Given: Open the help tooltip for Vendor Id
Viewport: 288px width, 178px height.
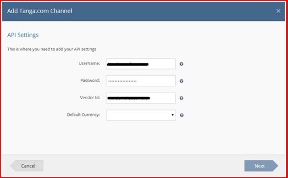Looking at the screenshot, I should [181, 98].
